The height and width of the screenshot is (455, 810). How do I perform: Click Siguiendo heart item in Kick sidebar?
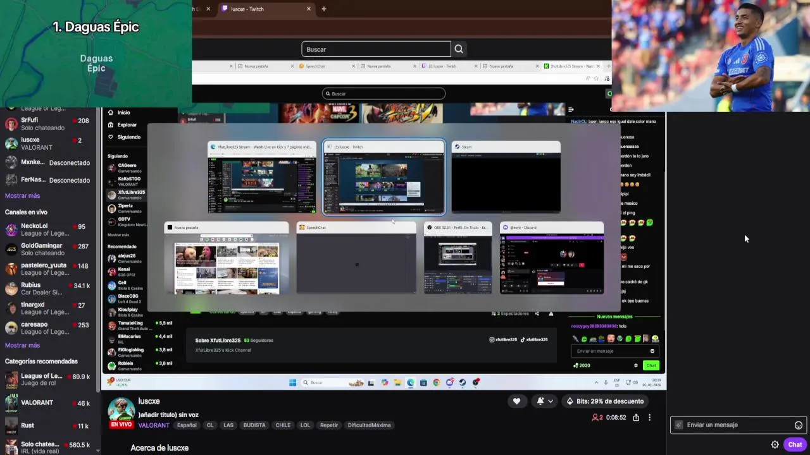pyautogui.click(x=124, y=137)
